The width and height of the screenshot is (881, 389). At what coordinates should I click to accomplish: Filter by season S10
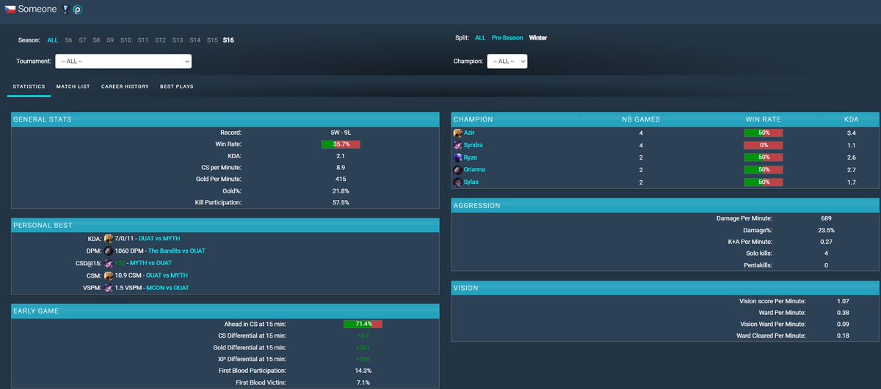[x=126, y=40]
